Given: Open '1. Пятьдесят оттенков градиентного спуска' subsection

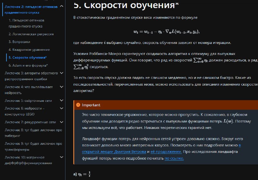Looking at the screenshot, I should pos(26,23).
